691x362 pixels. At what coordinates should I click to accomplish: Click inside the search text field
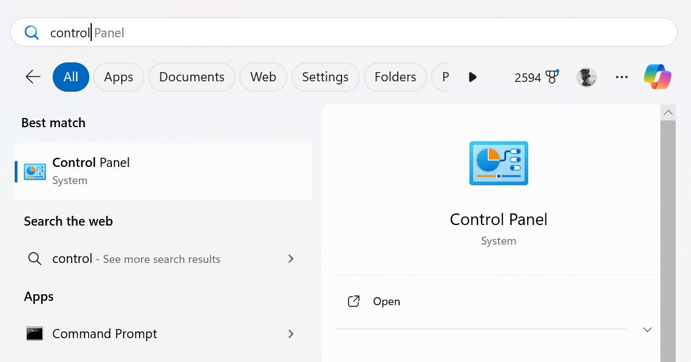pos(367,32)
